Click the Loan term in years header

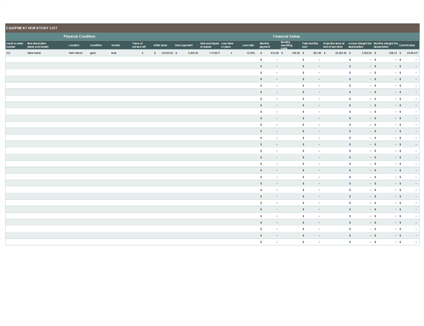pos(227,45)
